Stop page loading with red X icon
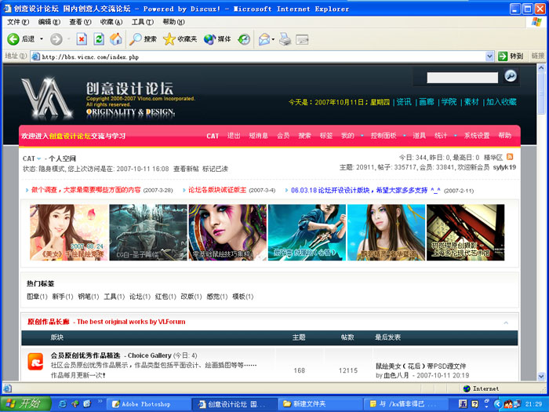 coord(82,39)
